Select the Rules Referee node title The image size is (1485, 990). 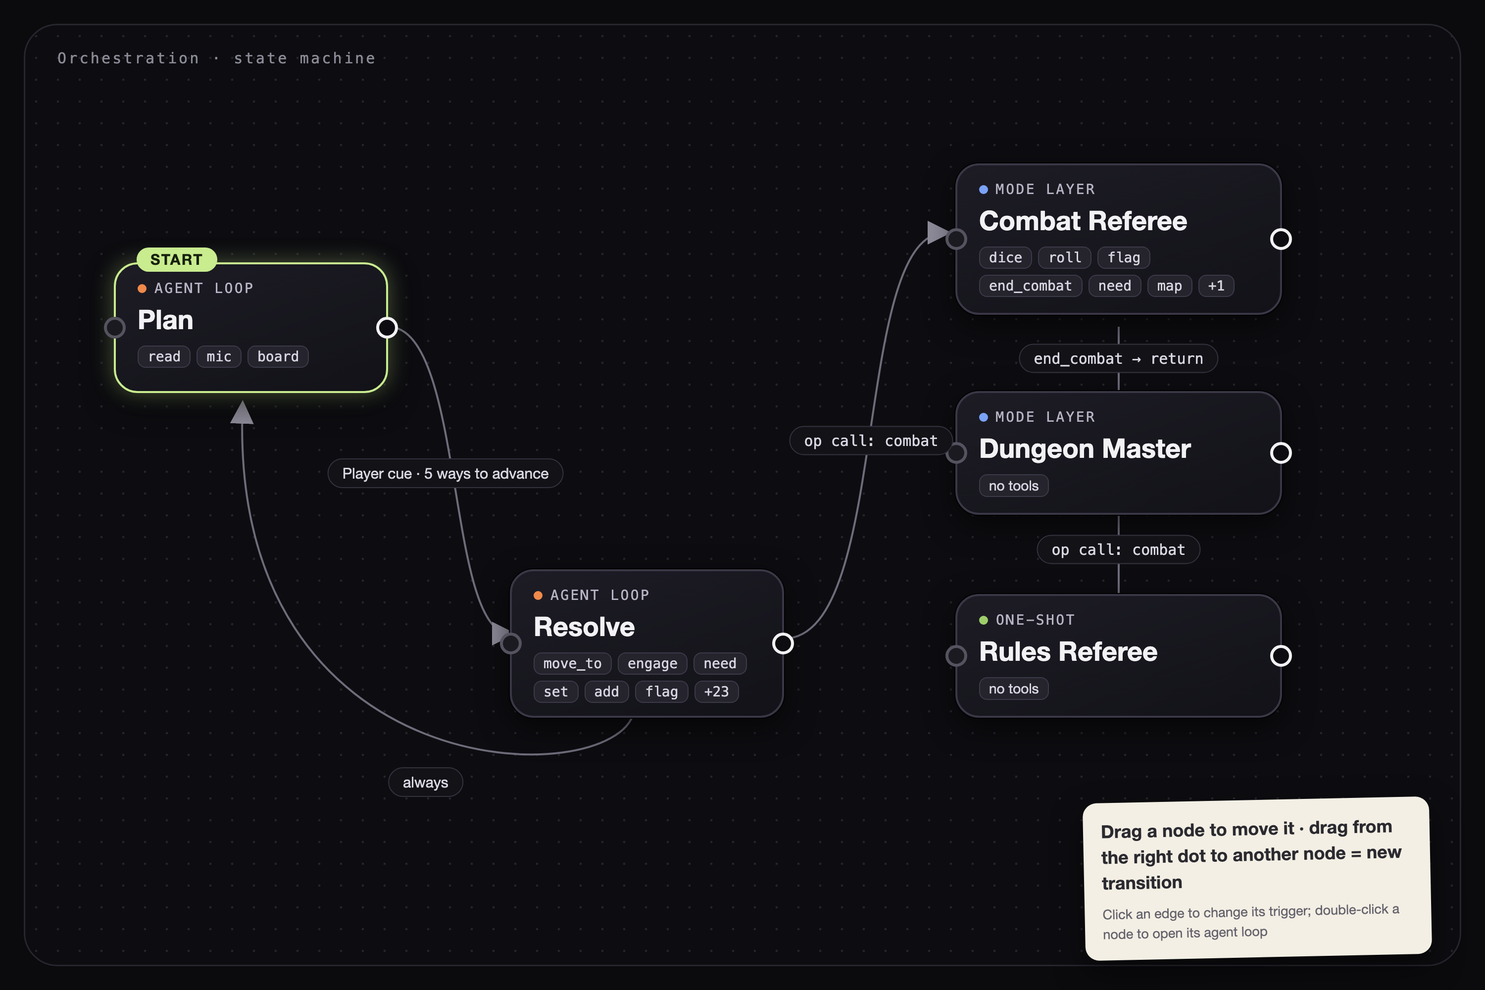[x=1068, y=651]
